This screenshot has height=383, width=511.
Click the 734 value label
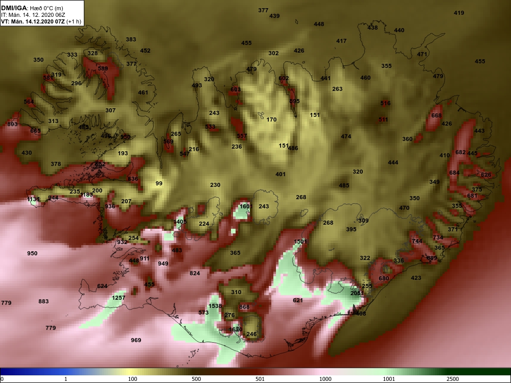click(x=438, y=237)
